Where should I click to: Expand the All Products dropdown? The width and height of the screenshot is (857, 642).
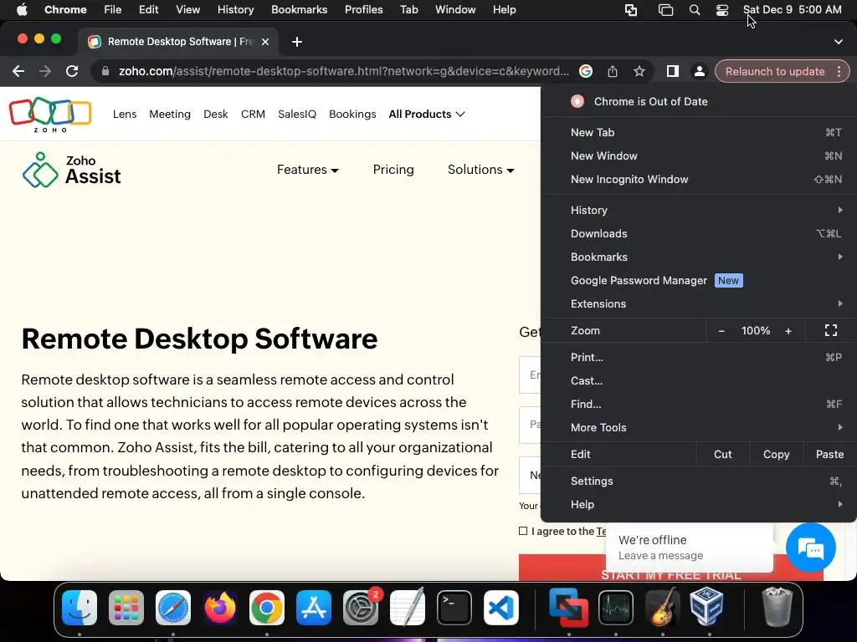coord(427,114)
